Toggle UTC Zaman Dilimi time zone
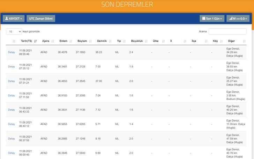 click(x=41, y=18)
